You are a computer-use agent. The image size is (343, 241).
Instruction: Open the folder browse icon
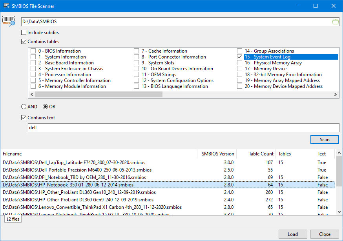pyautogui.click(x=335, y=22)
